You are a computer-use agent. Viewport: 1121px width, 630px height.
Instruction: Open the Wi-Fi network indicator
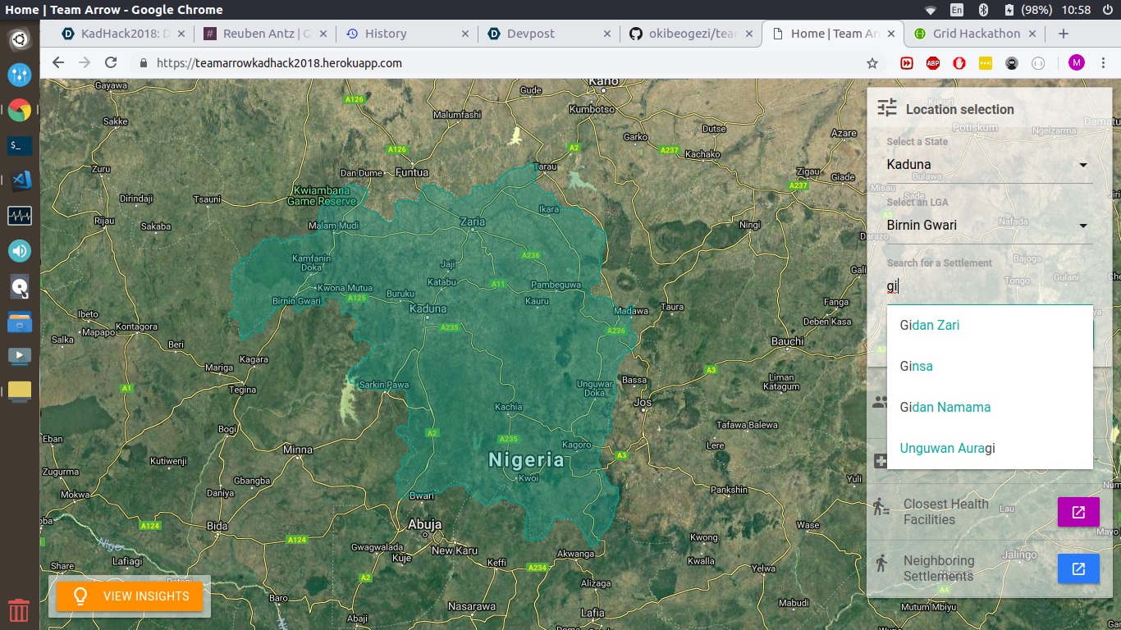point(931,10)
